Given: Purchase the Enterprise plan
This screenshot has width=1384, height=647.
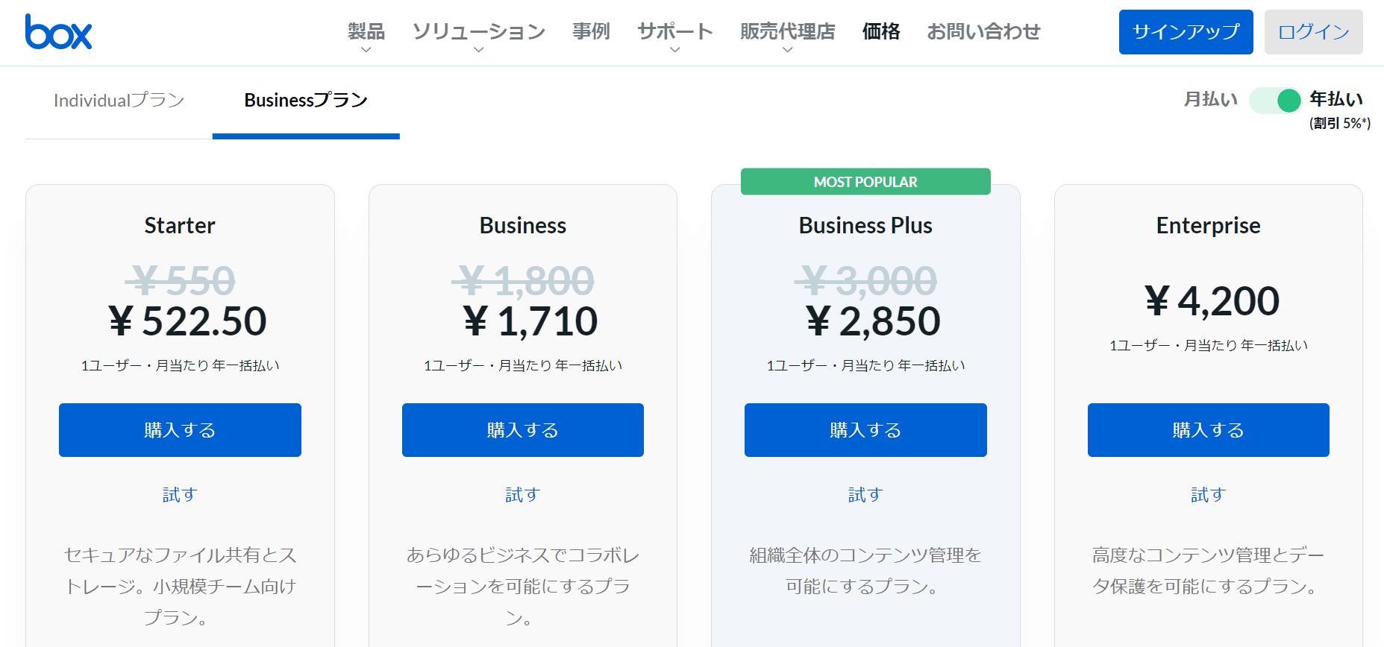Looking at the screenshot, I should [1208, 430].
